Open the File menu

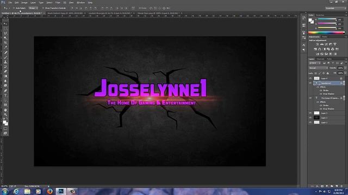[10, 3]
